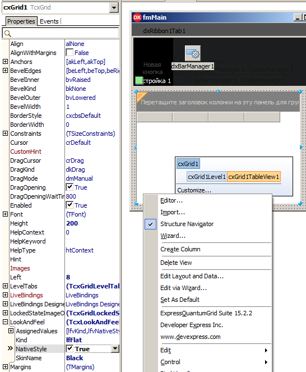
Task: Click the DX logo on fmMain title bar
Action: coord(137,17)
